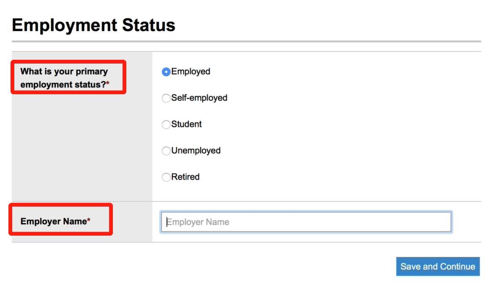This screenshot has width=489, height=287.
Task: Click the gray divider line under the heading
Action: pos(246,41)
